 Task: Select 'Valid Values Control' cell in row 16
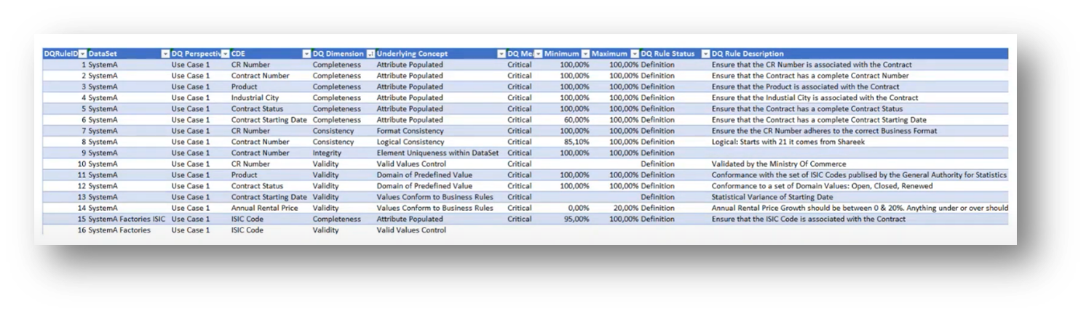pyautogui.click(x=411, y=230)
